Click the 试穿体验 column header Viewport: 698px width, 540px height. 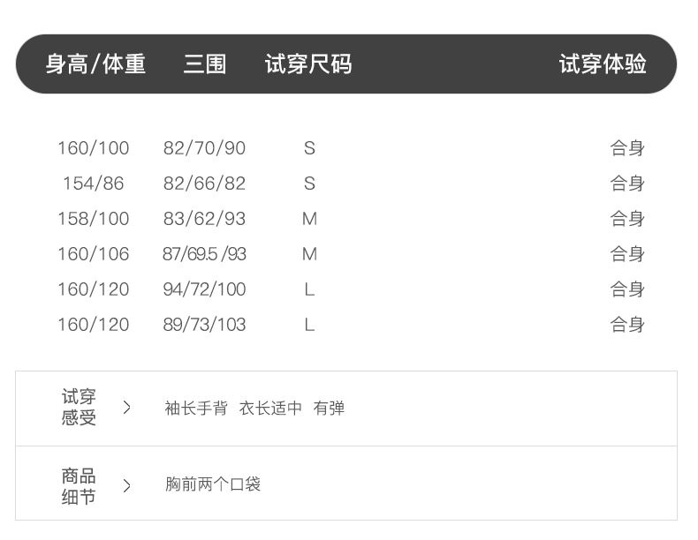(603, 64)
